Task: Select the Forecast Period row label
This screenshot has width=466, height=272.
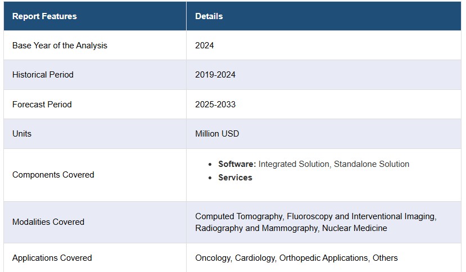Action: [42, 105]
